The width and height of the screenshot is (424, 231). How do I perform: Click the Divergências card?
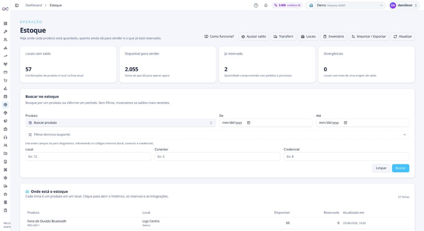[367, 65]
